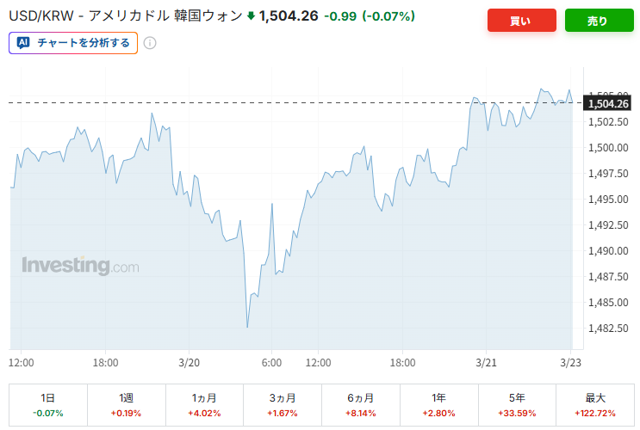Open the チャートを分析する chart analysis button
The height and width of the screenshot is (430, 640).
pos(73,42)
